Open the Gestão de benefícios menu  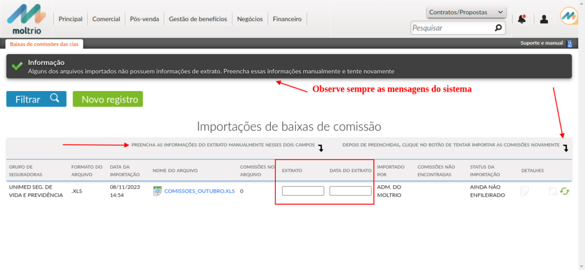tap(198, 19)
